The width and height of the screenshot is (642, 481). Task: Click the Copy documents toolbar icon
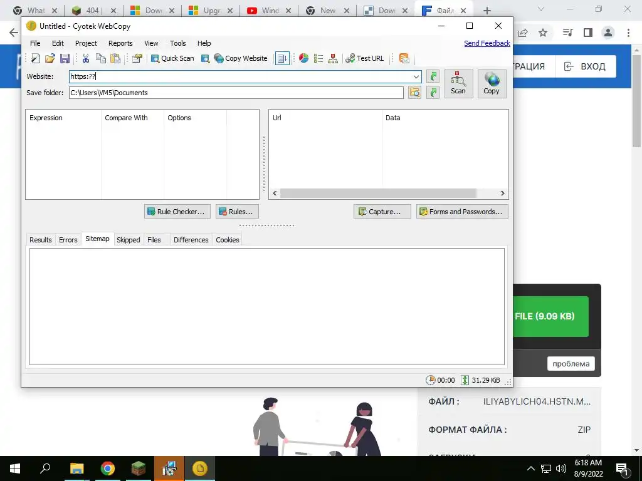pos(101,58)
